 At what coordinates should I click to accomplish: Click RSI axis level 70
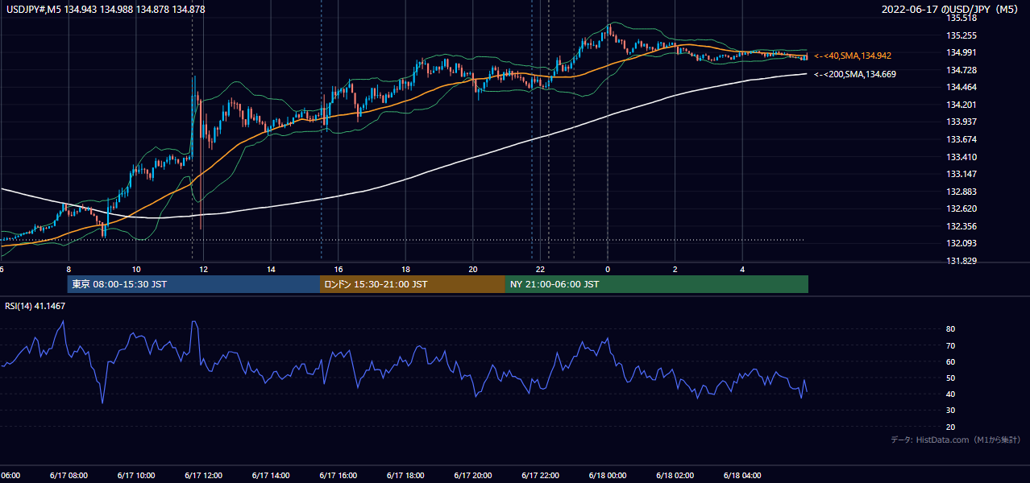951,345
